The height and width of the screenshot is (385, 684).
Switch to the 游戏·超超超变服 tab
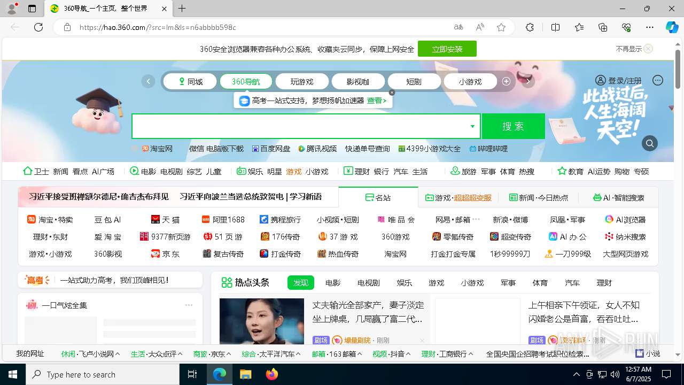coord(458,197)
